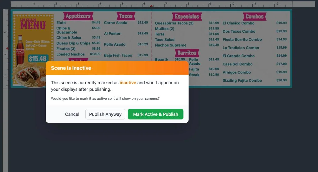Select the Elote appetizer item
This screenshot has width=318, height=172.
click(x=61, y=23)
